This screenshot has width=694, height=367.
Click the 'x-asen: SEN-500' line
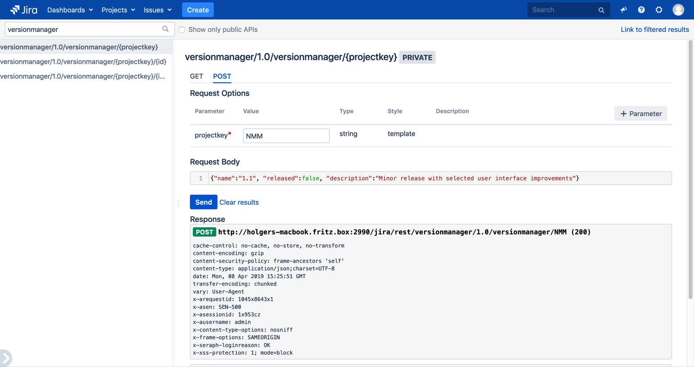click(x=217, y=307)
